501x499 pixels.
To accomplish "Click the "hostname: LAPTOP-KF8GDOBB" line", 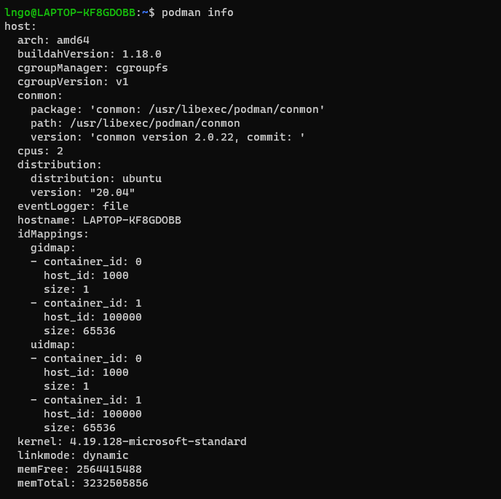I will (99, 220).
